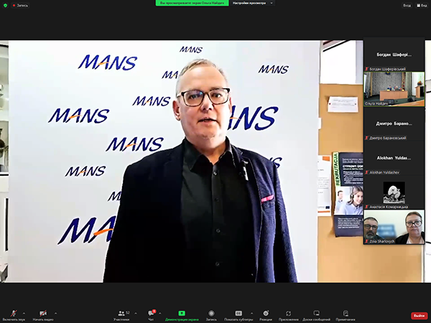Click green Демонстрация экрана share button
Image resolution: width=431 pixels, height=323 pixels.
[182, 315]
